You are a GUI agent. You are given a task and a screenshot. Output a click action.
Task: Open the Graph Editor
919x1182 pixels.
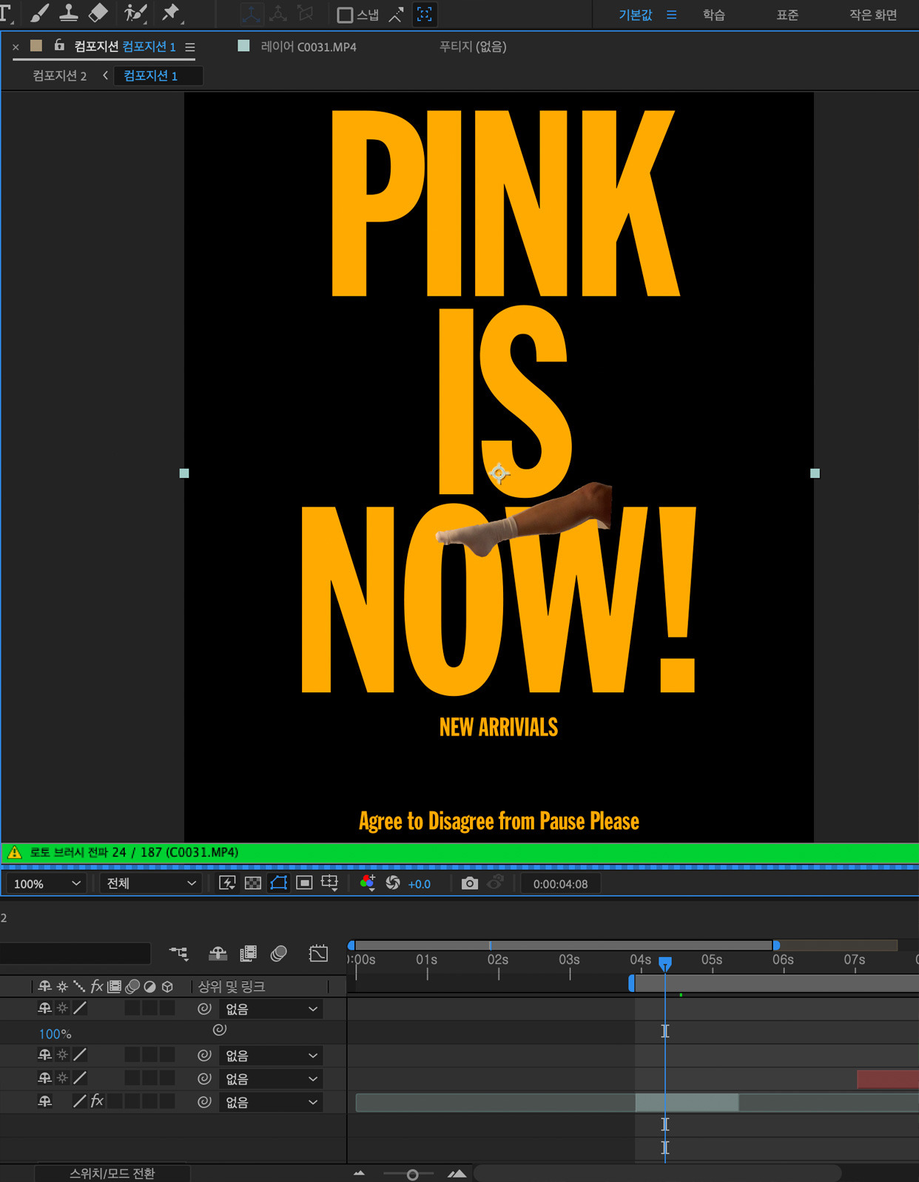tap(318, 953)
